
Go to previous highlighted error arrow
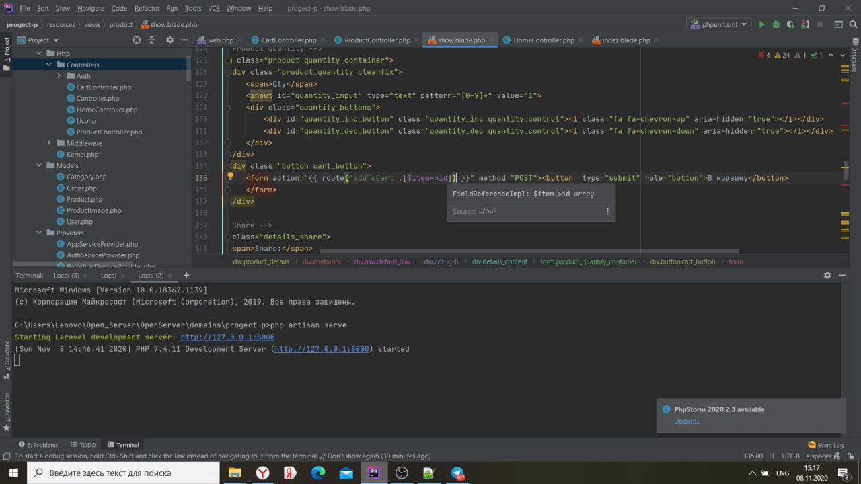coord(831,55)
